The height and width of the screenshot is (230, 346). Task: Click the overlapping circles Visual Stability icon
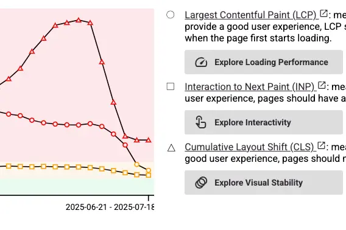pyautogui.click(x=201, y=183)
